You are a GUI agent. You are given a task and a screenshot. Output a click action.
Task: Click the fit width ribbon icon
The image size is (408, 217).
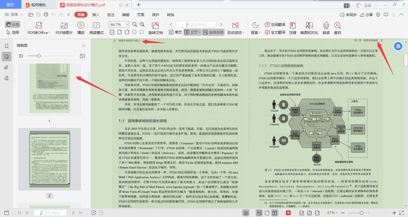tap(127, 32)
